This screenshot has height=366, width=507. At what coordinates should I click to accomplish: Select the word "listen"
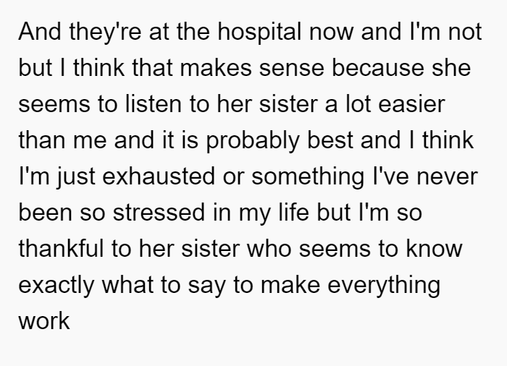point(154,103)
